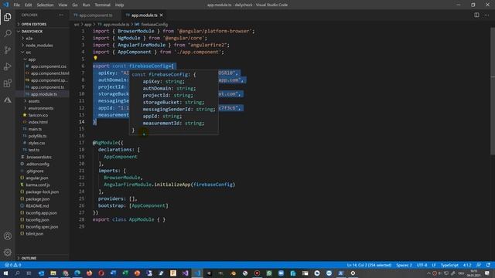
Task: Open the Go menu
Action: tap(75, 5)
